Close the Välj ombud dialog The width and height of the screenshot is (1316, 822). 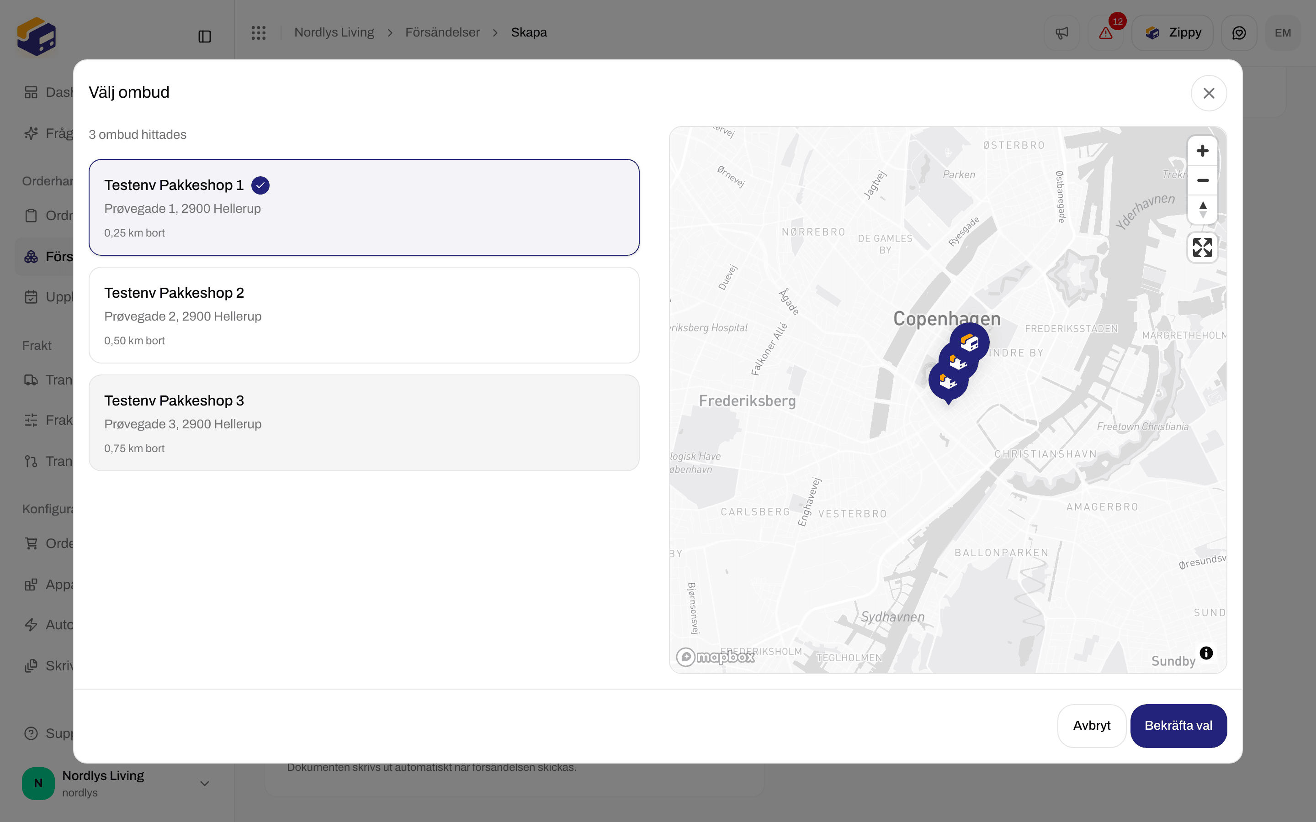coord(1208,93)
